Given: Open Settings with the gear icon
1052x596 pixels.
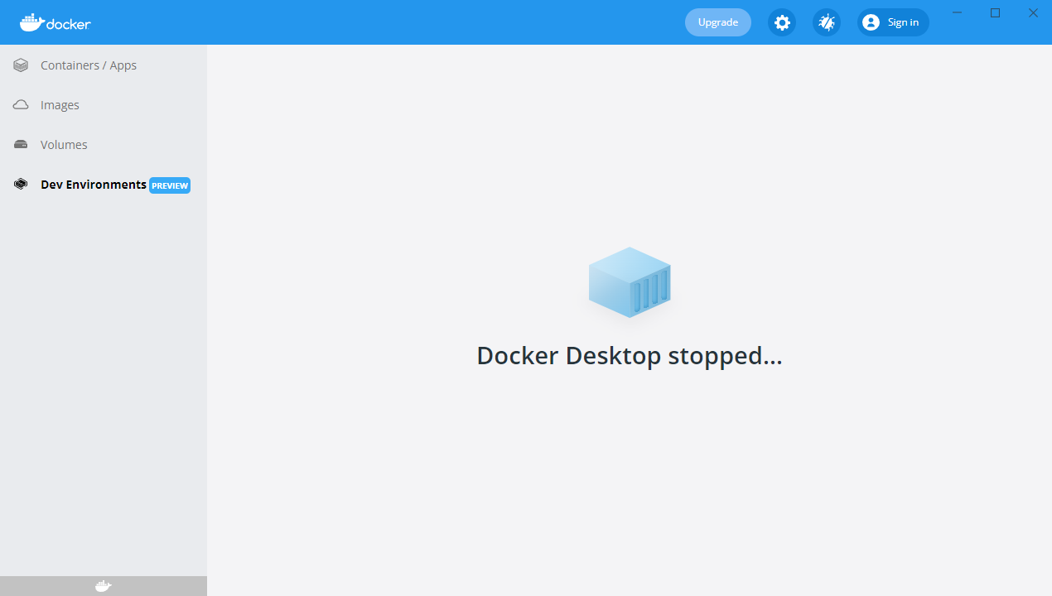Looking at the screenshot, I should [782, 22].
